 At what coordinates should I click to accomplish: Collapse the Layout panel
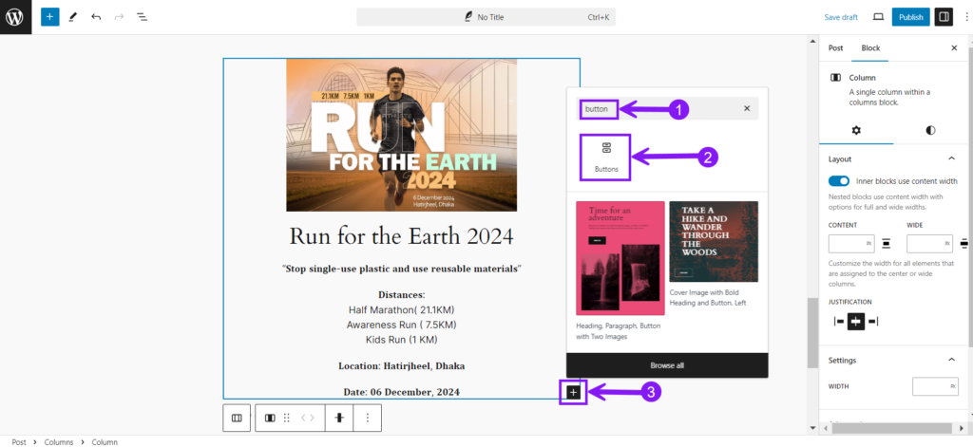(951, 158)
